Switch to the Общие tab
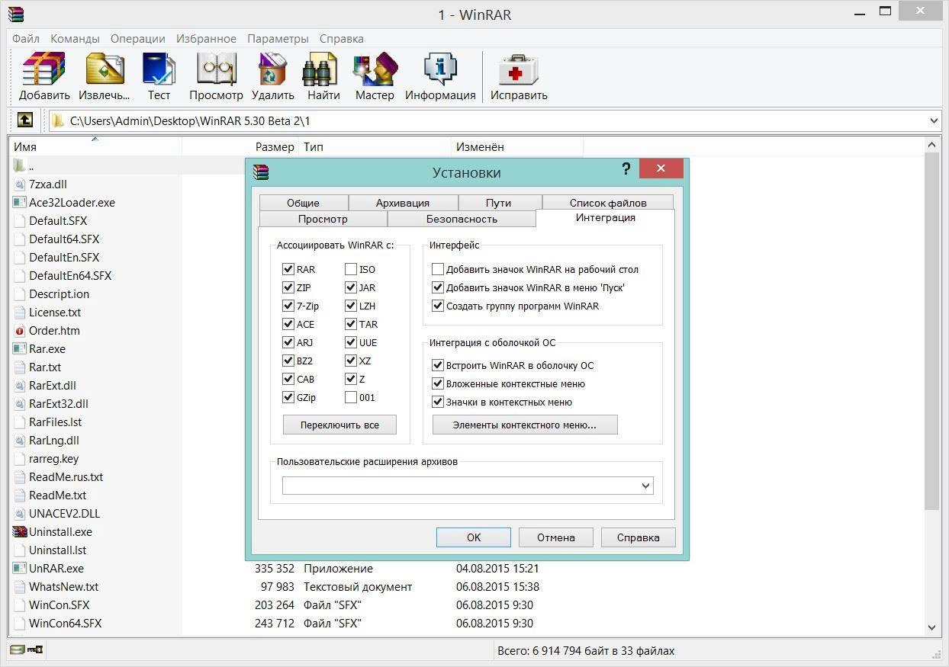Image resolution: width=949 pixels, height=667 pixels. point(304,203)
